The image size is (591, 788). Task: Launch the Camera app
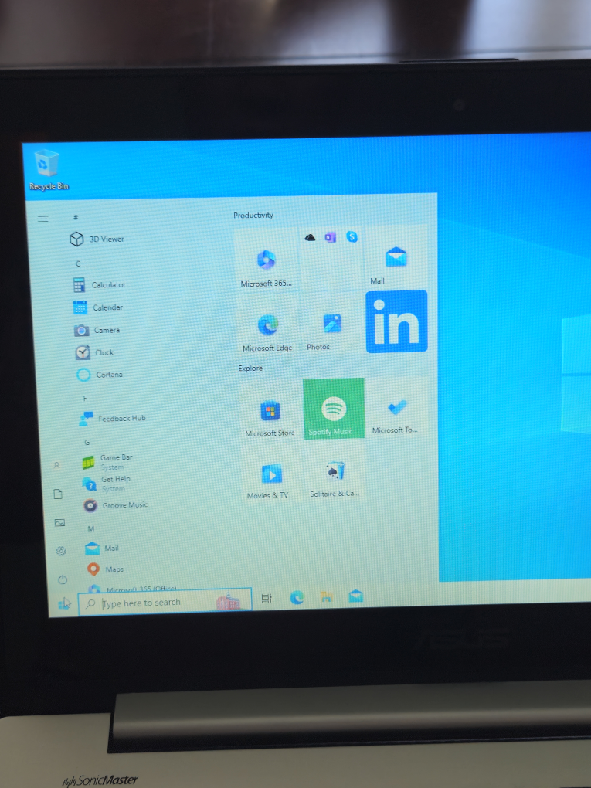click(x=97, y=330)
